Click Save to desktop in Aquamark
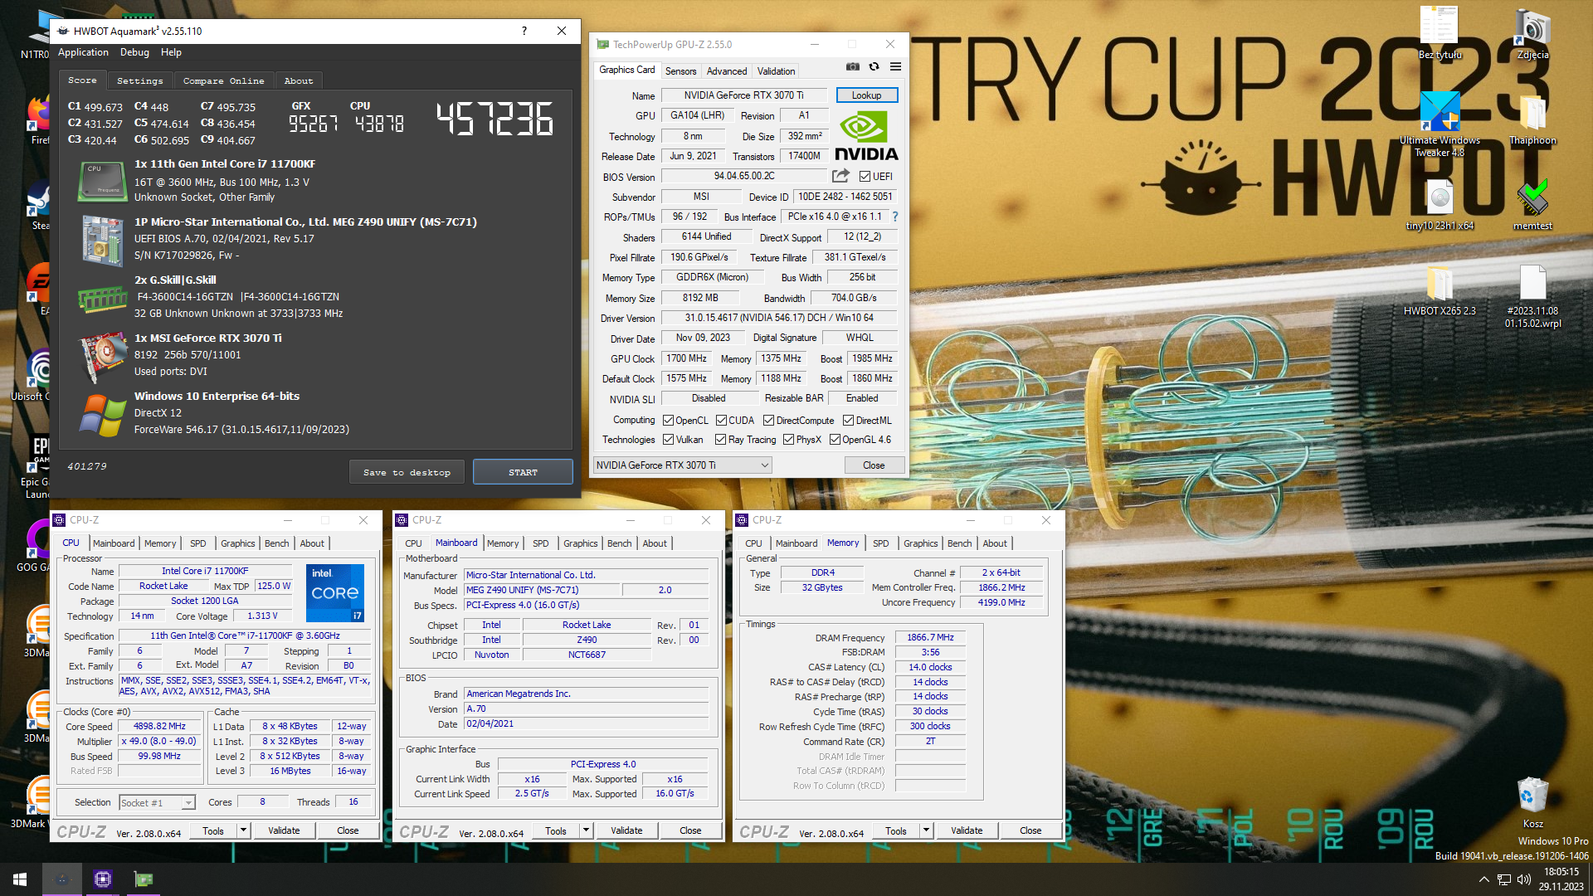The width and height of the screenshot is (1593, 896). (407, 472)
